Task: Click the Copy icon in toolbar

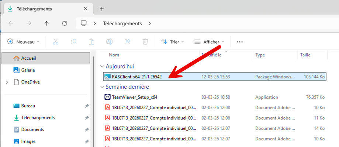Action: (x=73, y=42)
